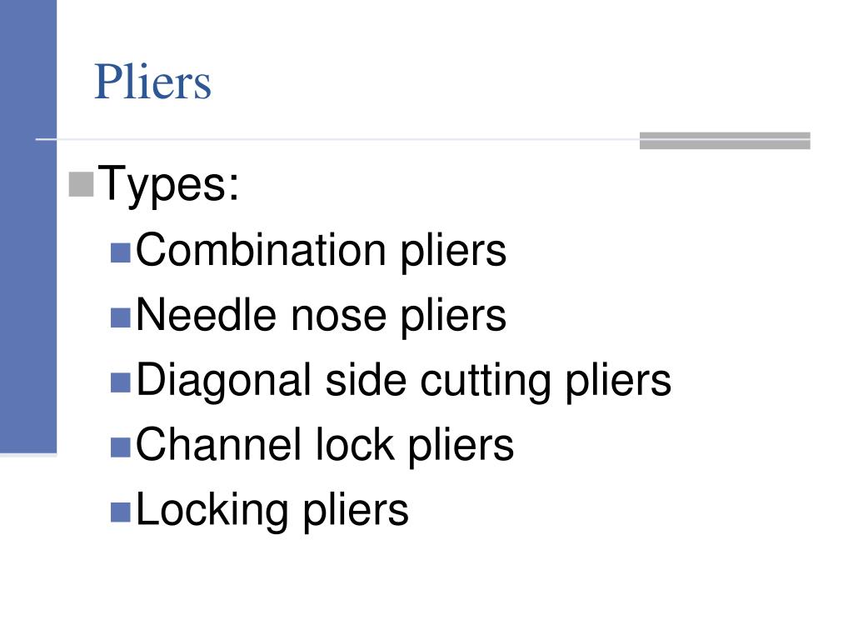Viewport: 853px width, 640px height.
Task: Click the gray double-bar accent under title
Action: tap(725, 140)
